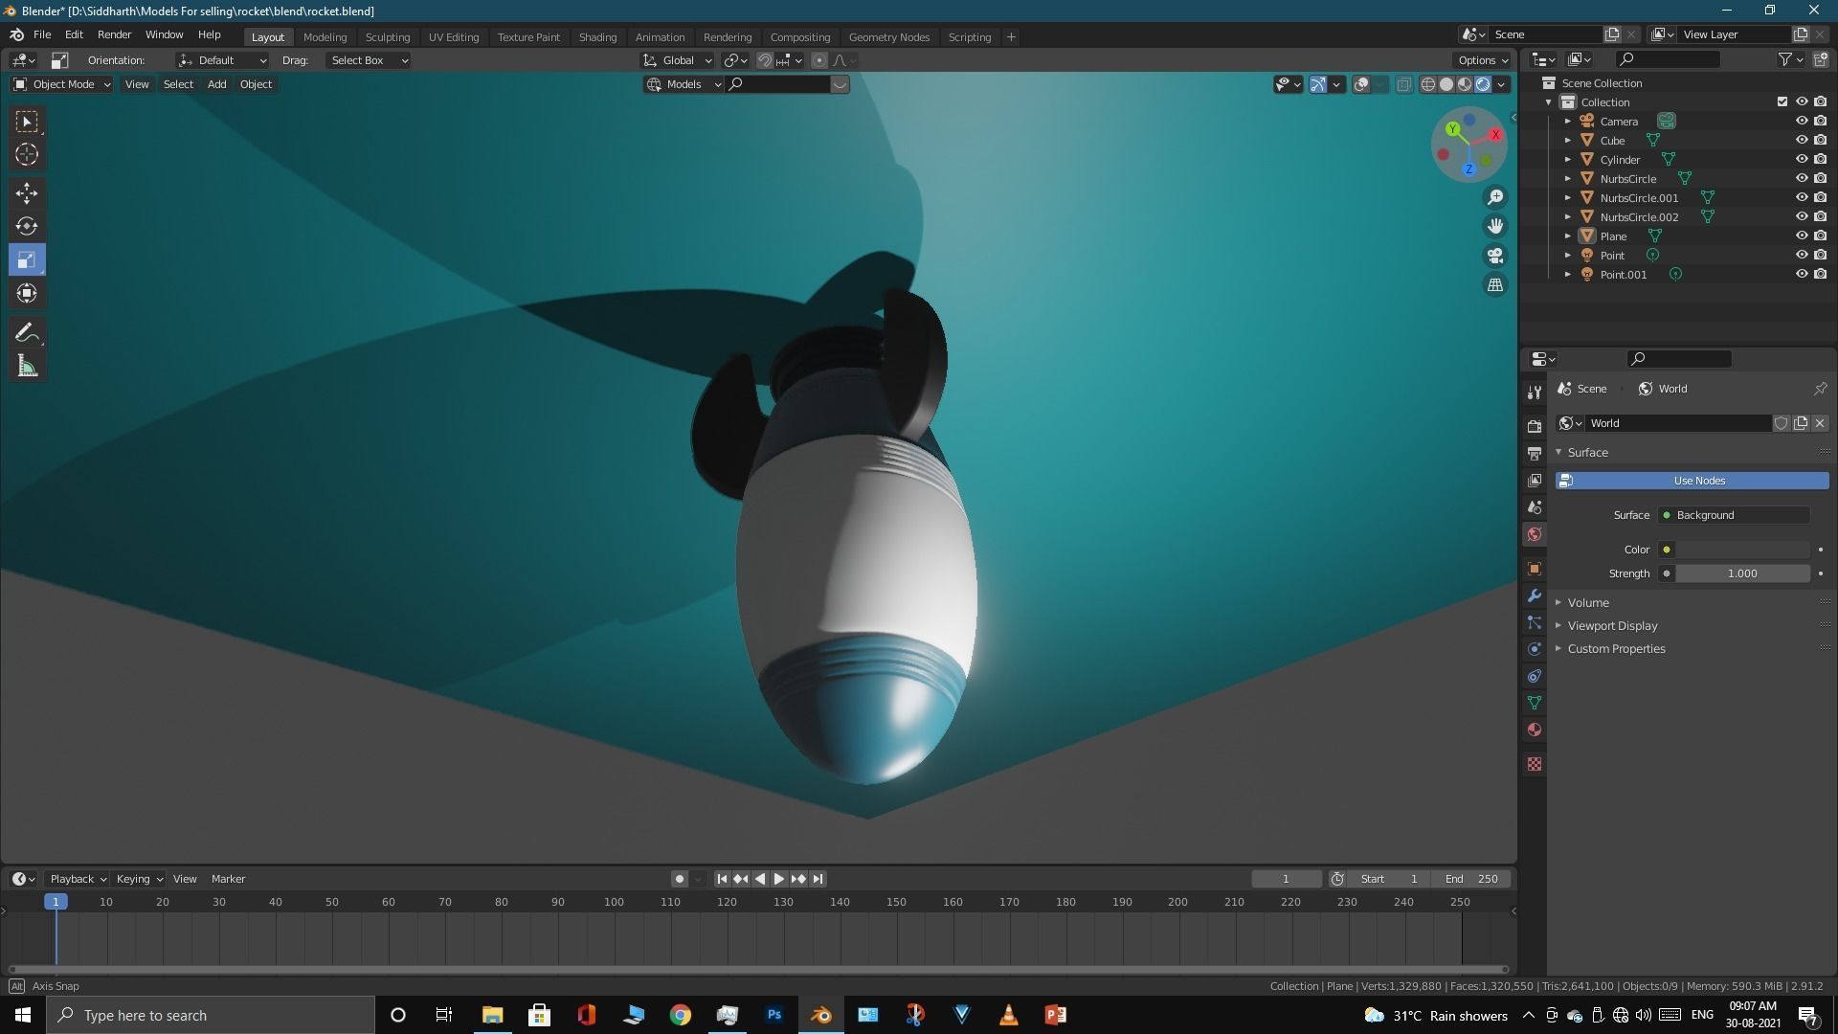The height and width of the screenshot is (1034, 1838).
Task: Open the Render menu
Action: click(114, 34)
